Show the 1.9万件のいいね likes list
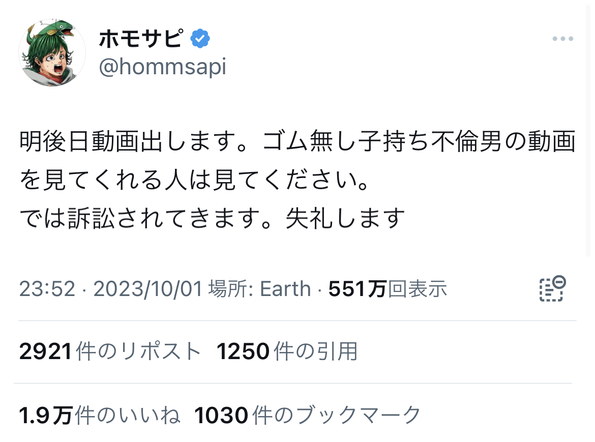Image resolution: width=595 pixels, height=442 pixels. point(100,416)
